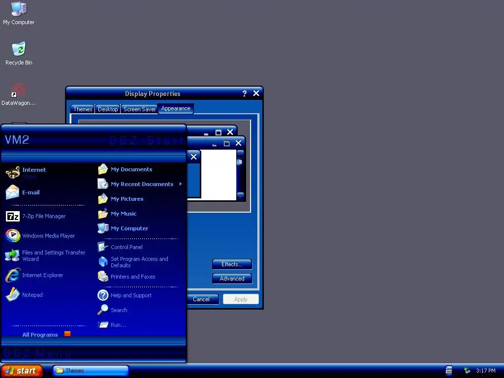Click the VM2 user name header

point(17,139)
